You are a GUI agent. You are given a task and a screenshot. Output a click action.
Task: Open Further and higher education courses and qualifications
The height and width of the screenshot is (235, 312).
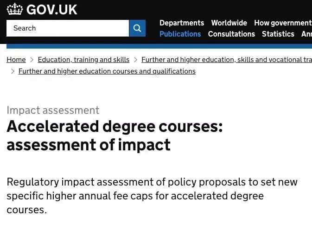pos(107,71)
